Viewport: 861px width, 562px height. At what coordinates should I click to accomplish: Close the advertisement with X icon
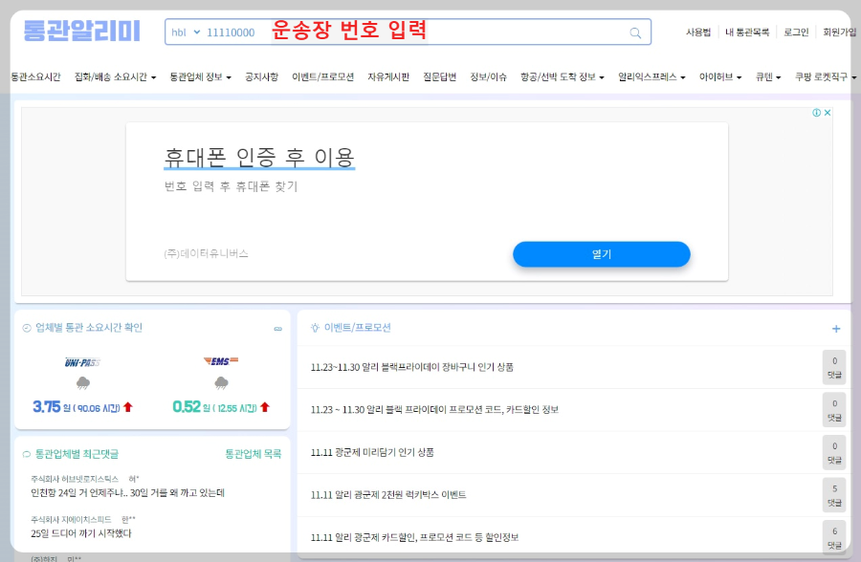pos(828,113)
